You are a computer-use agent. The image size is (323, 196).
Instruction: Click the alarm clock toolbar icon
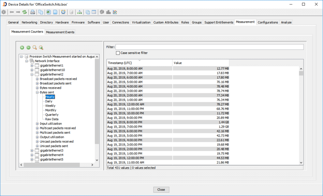click(63, 12)
